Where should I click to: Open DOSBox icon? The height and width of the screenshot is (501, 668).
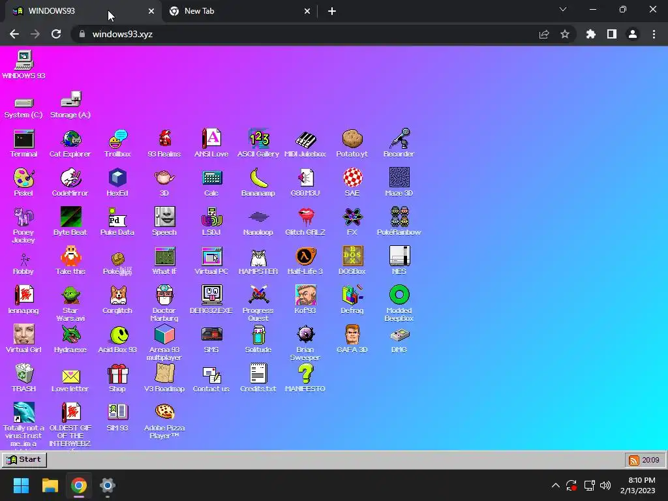(x=352, y=261)
